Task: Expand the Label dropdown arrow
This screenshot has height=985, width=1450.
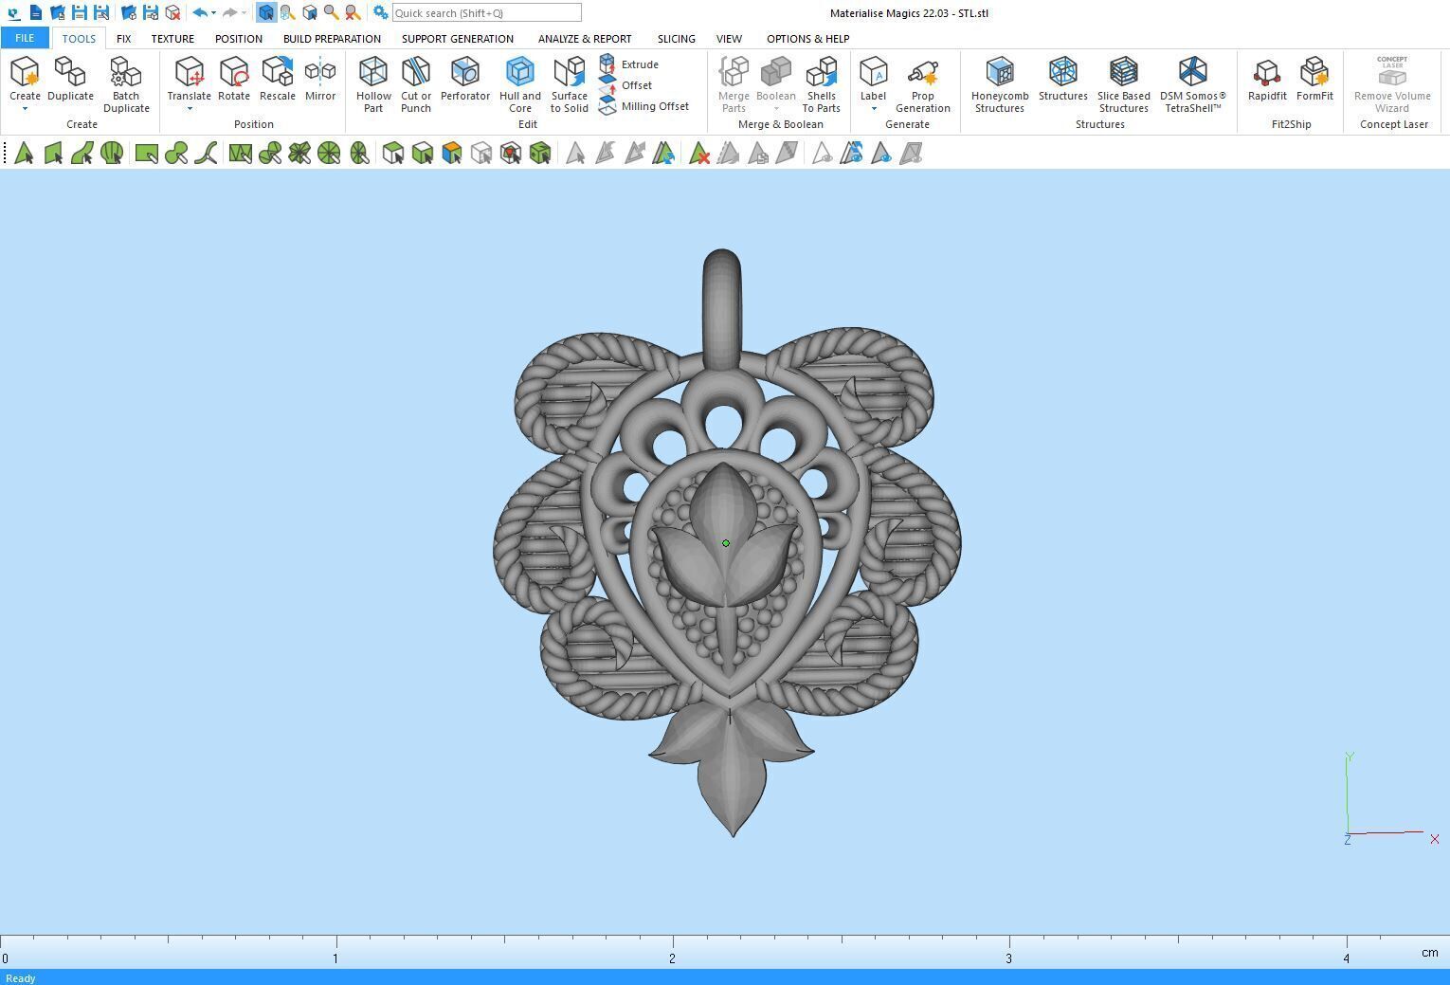Action: click(x=873, y=109)
